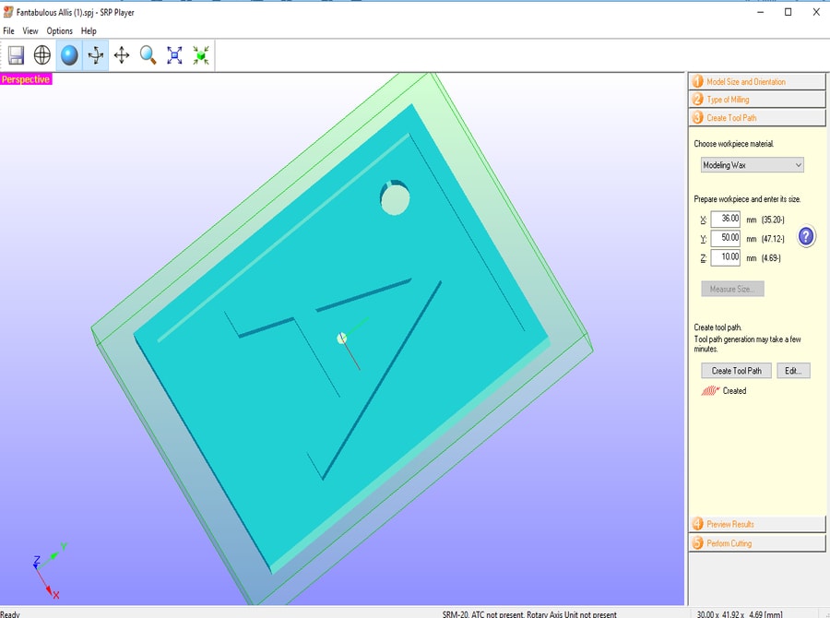The width and height of the screenshot is (830, 618).
Task: Click the XYZ axis indicator in viewport
Action: [49, 571]
